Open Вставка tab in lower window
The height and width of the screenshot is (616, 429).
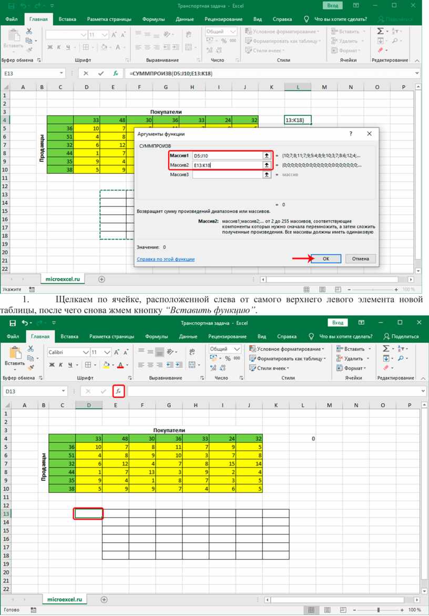click(69, 336)
